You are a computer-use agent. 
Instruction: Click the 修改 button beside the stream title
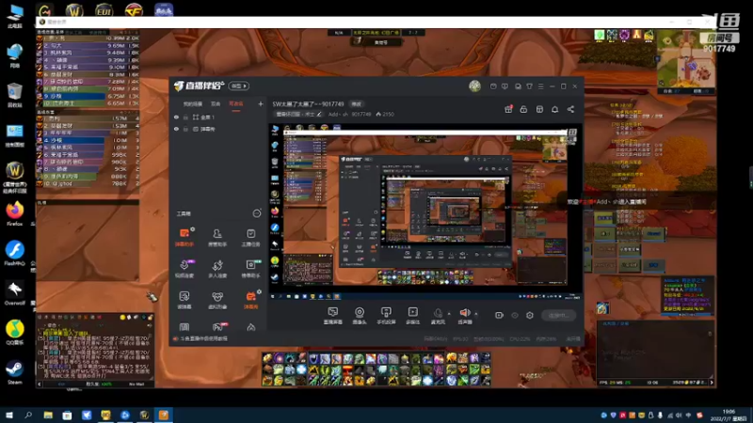[357, 104]
